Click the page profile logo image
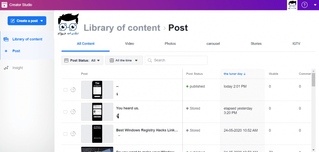Viewport: 319px width, 152px height. [x=69, y=24]
